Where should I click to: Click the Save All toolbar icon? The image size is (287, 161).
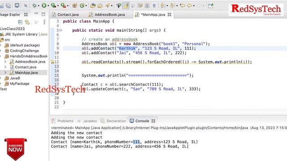pyautogui.click(x=8, y=6)
